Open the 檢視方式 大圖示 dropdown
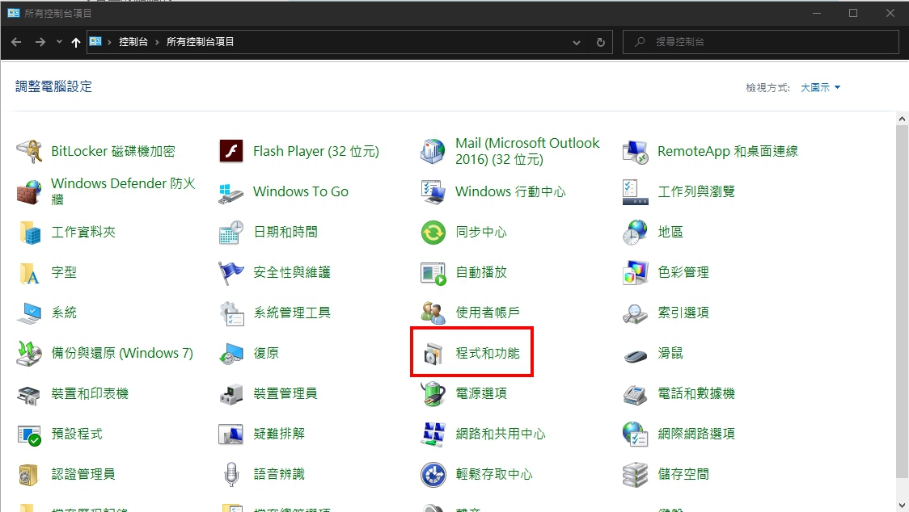909x512 pixels. point(820,87)
